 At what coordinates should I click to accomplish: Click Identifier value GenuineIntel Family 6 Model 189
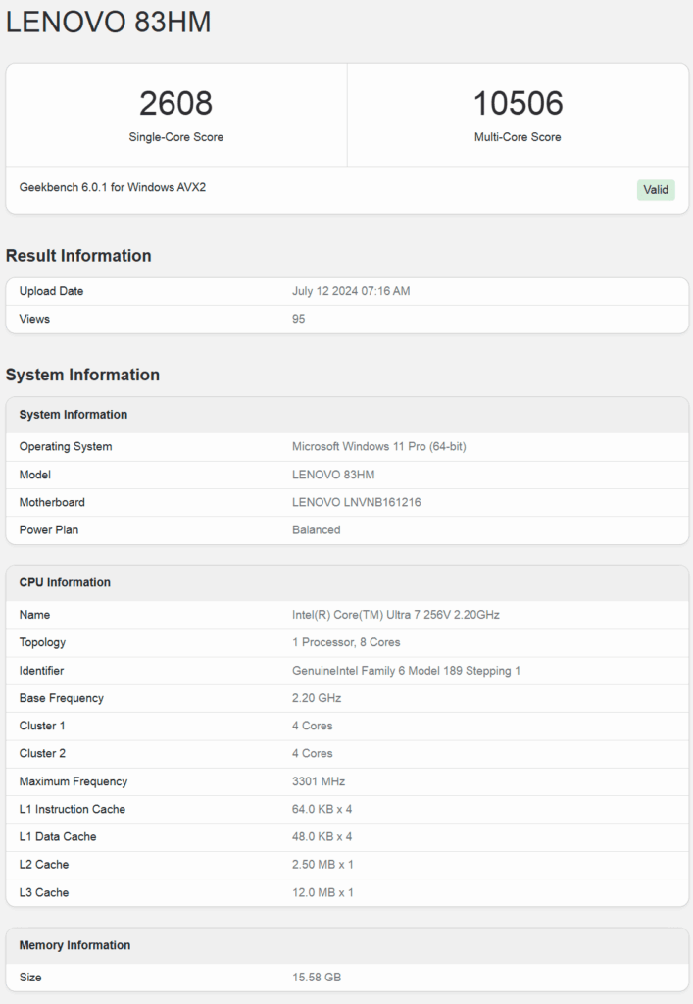(x=407, y=671)
